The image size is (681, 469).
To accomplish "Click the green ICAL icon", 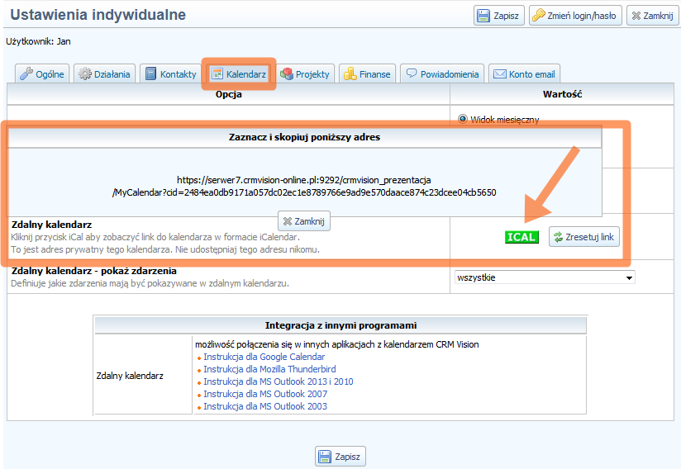I will point(521,237).
